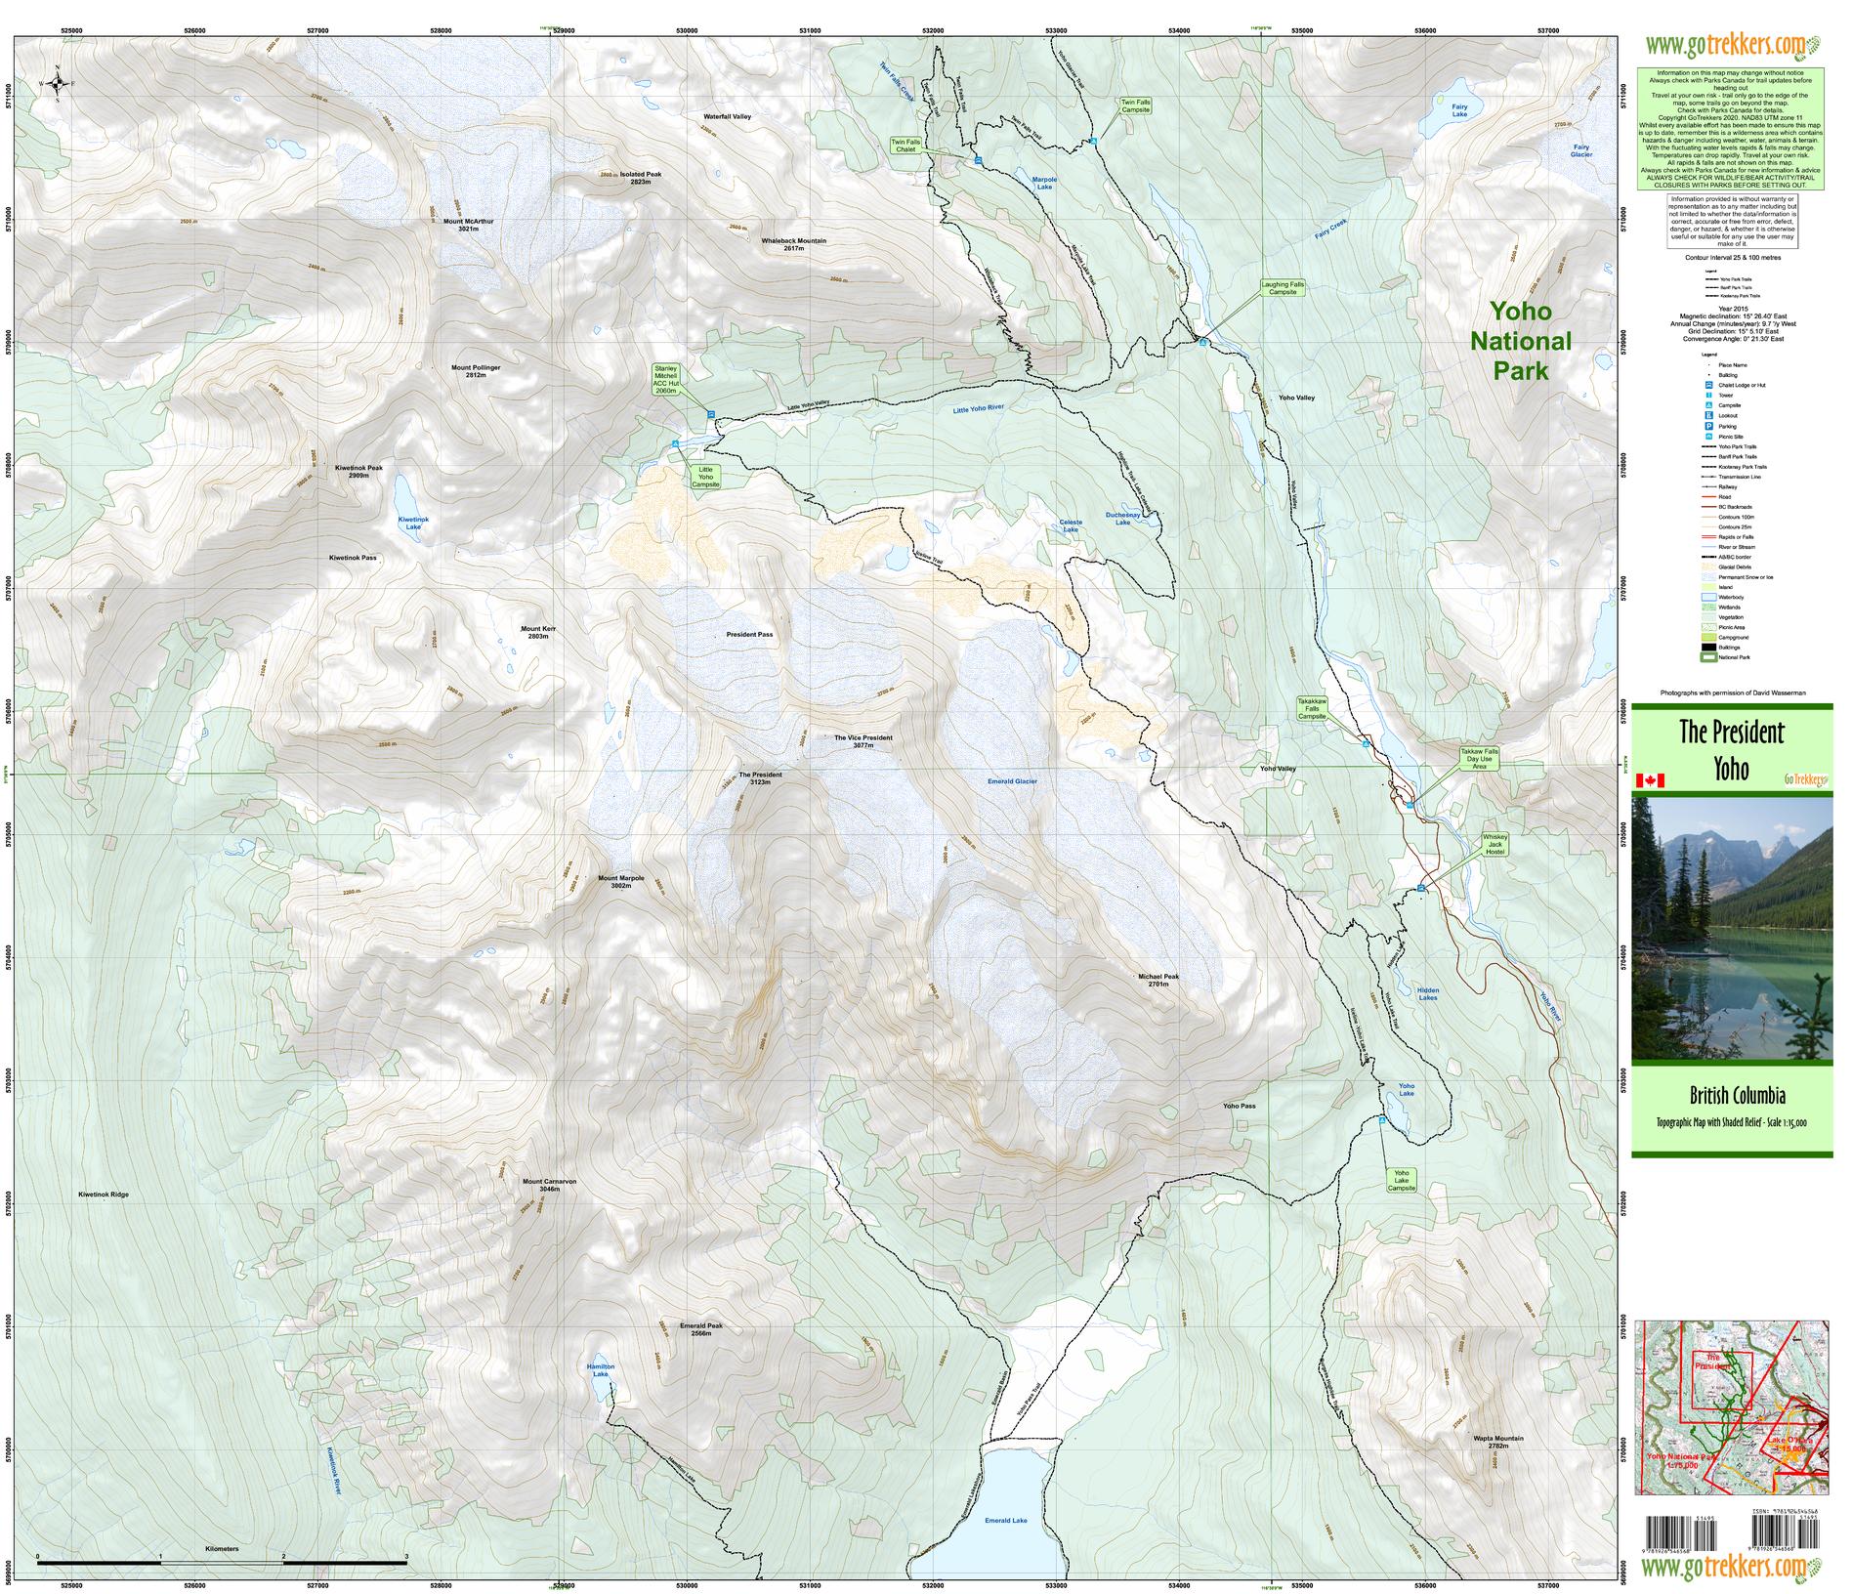This screenshot has height=1594, width=1852.
Task: Click the Emerald Lake photo thumbnail
Action: pyautogui.click(x=1732, y=931)
